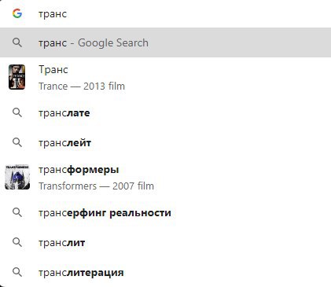
Task: Click the Google logo icon in address bar
Action: point(17,13)
